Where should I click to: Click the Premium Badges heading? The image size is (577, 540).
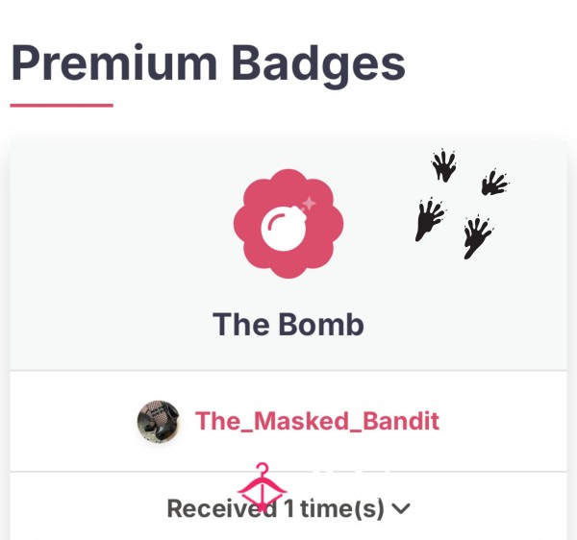[x=209, y=62]
